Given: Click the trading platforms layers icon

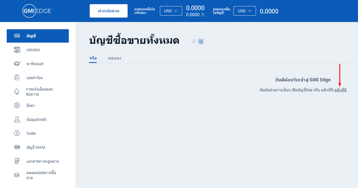Looking at the screenshot, I should point(17,175).
